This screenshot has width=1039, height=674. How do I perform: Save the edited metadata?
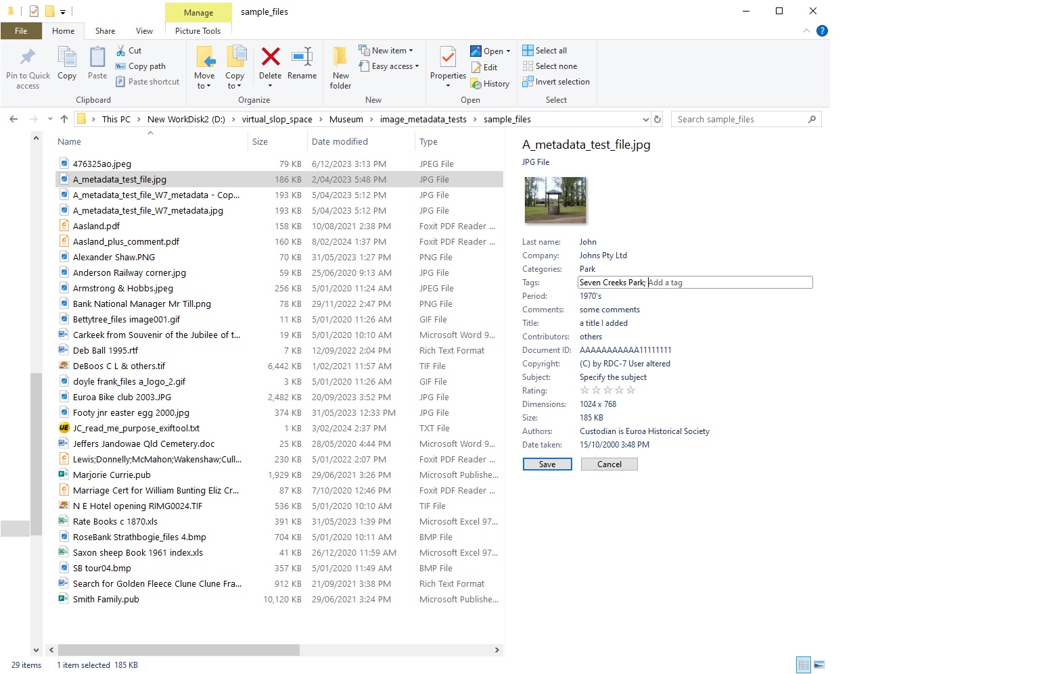547,464
